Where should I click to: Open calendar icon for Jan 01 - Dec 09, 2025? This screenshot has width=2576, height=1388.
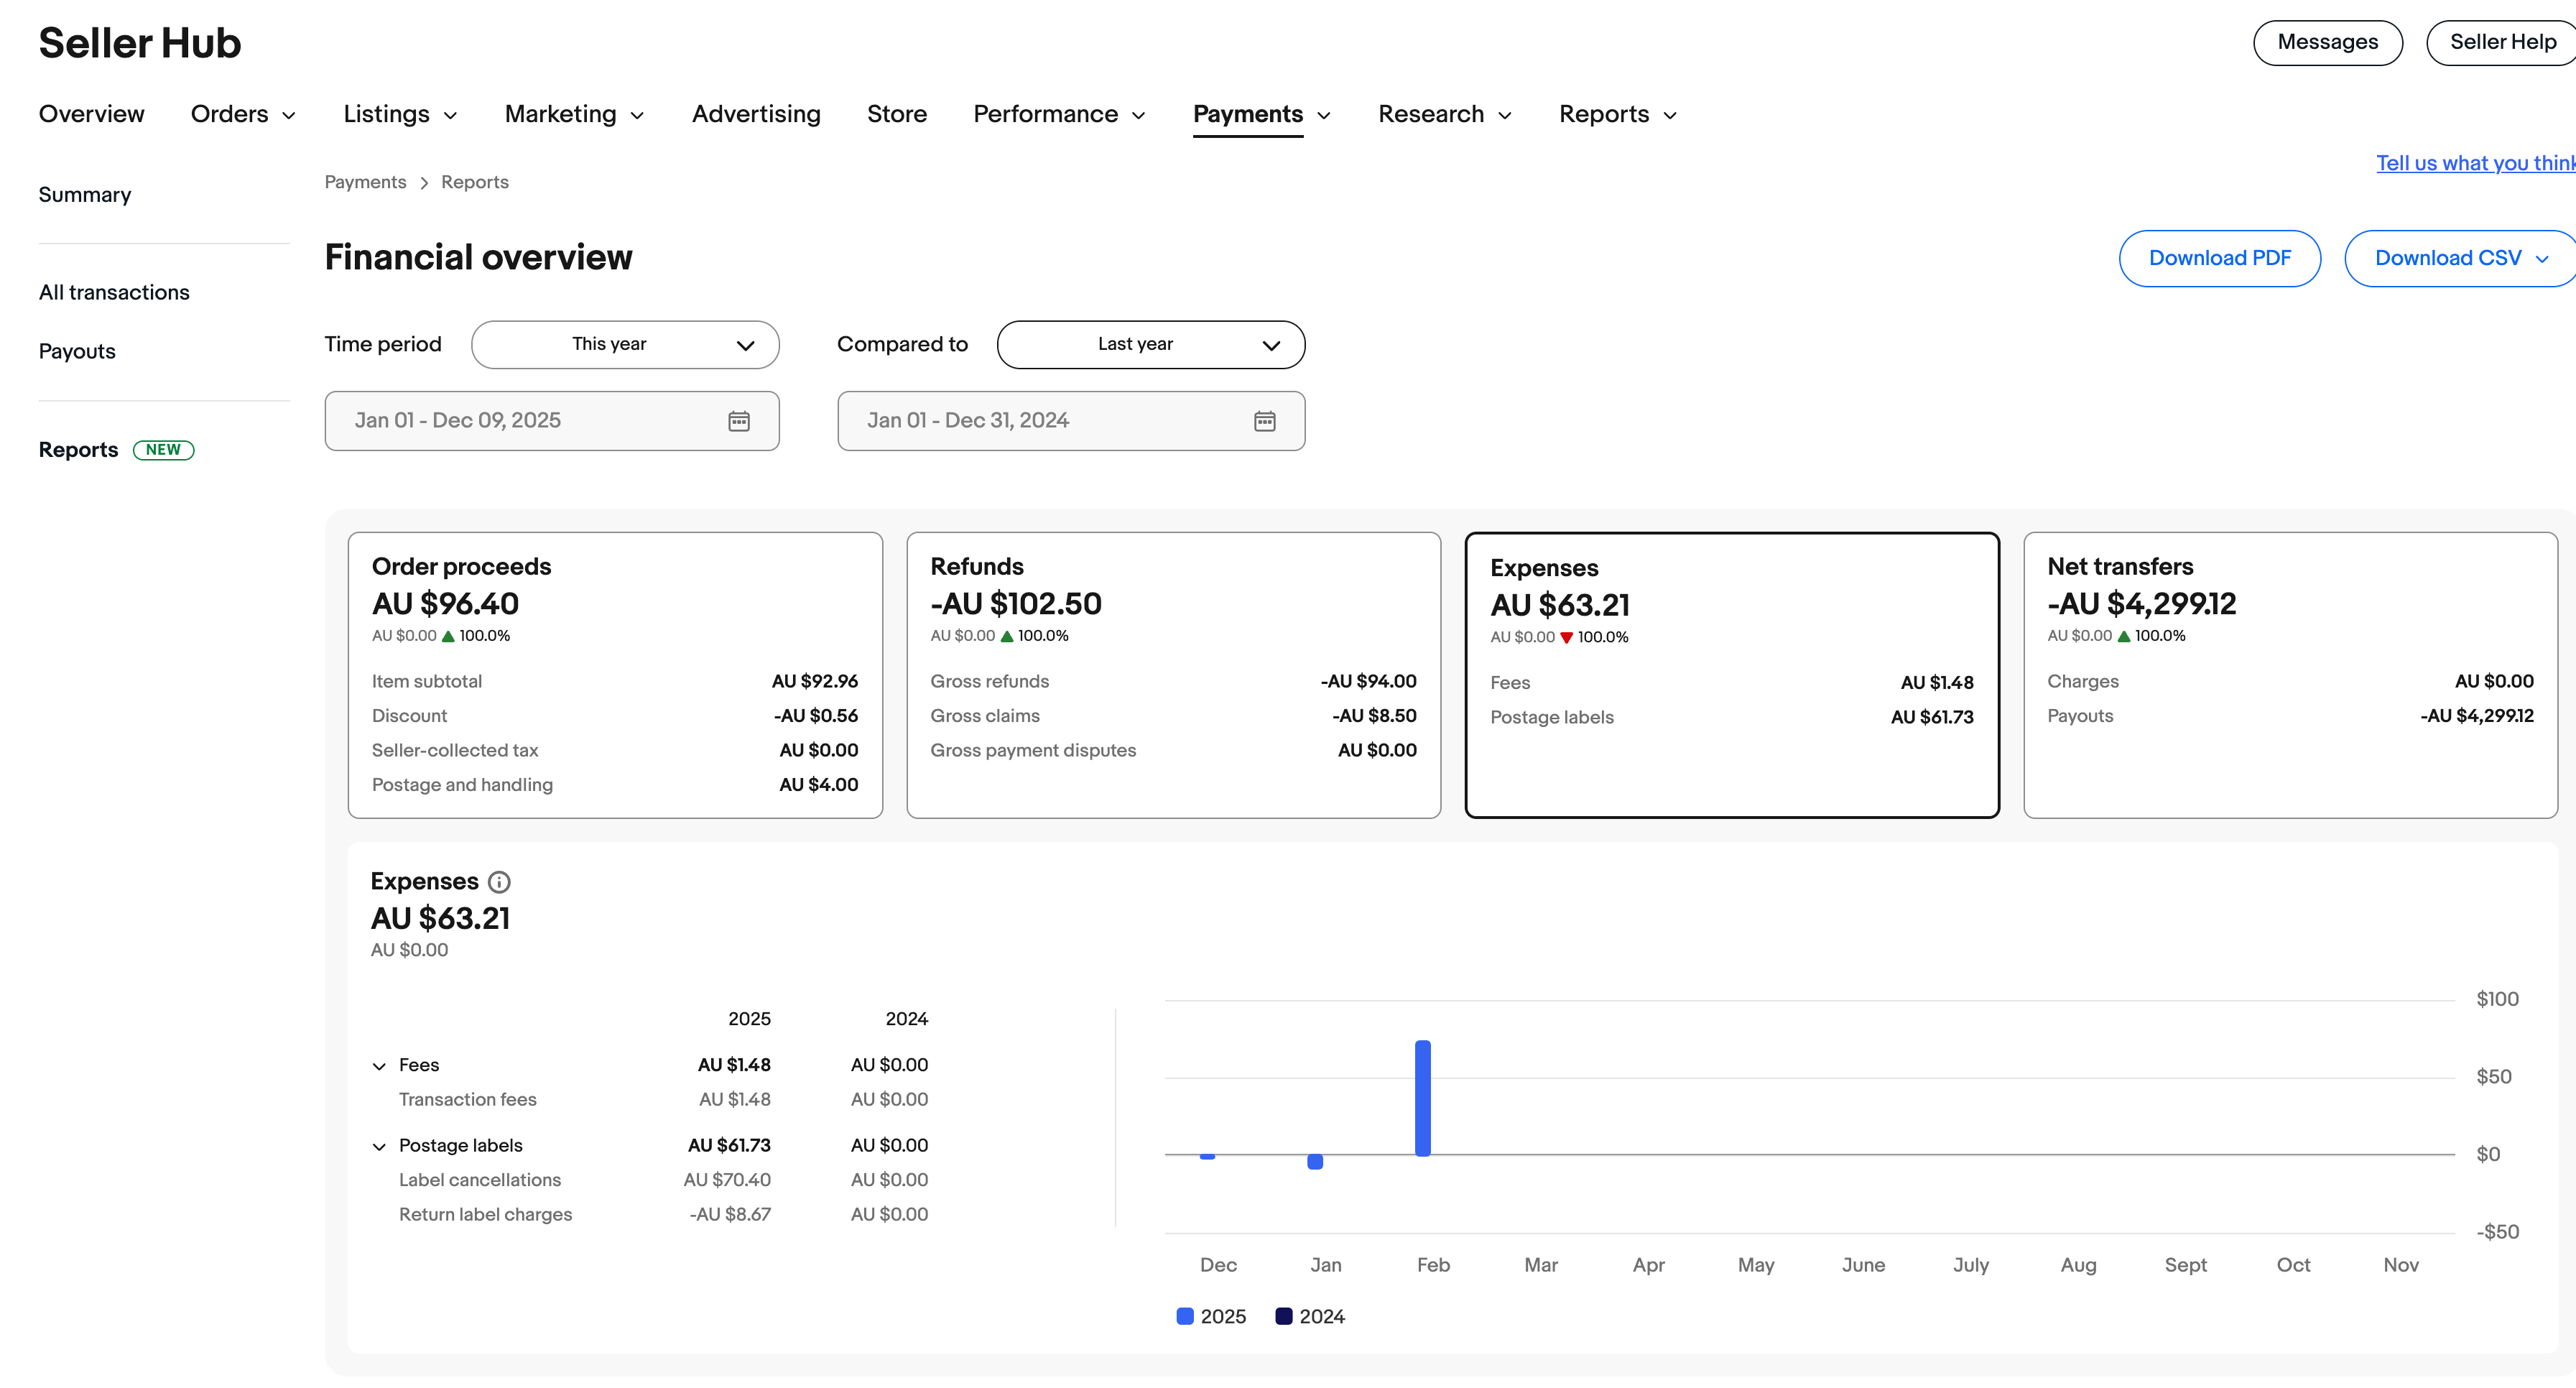click(x=739, y=421)
